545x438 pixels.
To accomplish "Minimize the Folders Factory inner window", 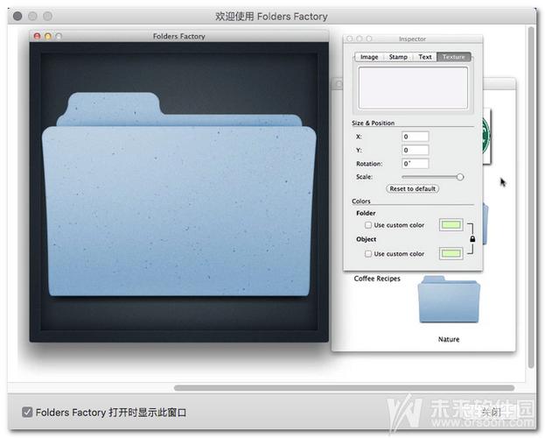I will tap(48, 36).
